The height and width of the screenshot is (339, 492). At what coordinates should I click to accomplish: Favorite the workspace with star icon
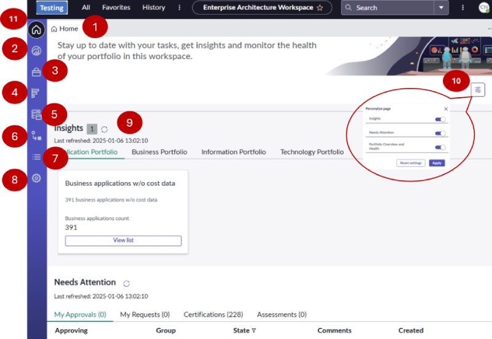[x=320, y=7]
